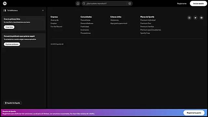Open Spotify's Twitter page icon
Image resolution: width=208 pixels, height=117 pixels.
tap(195, 18)
